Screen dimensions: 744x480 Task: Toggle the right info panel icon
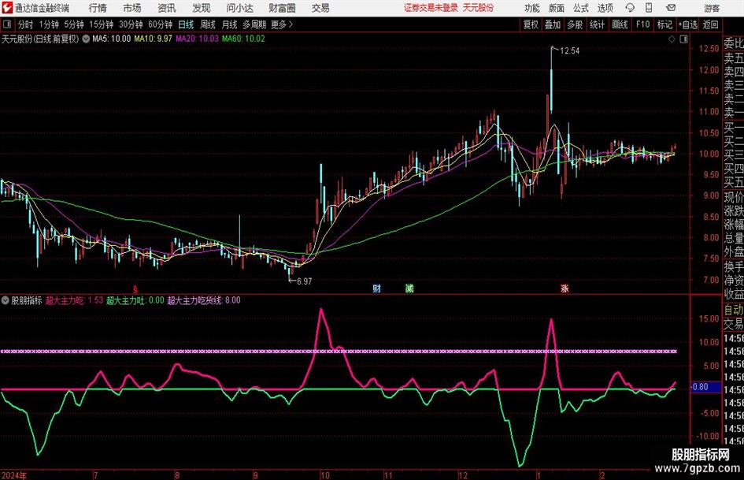point(683,39)
